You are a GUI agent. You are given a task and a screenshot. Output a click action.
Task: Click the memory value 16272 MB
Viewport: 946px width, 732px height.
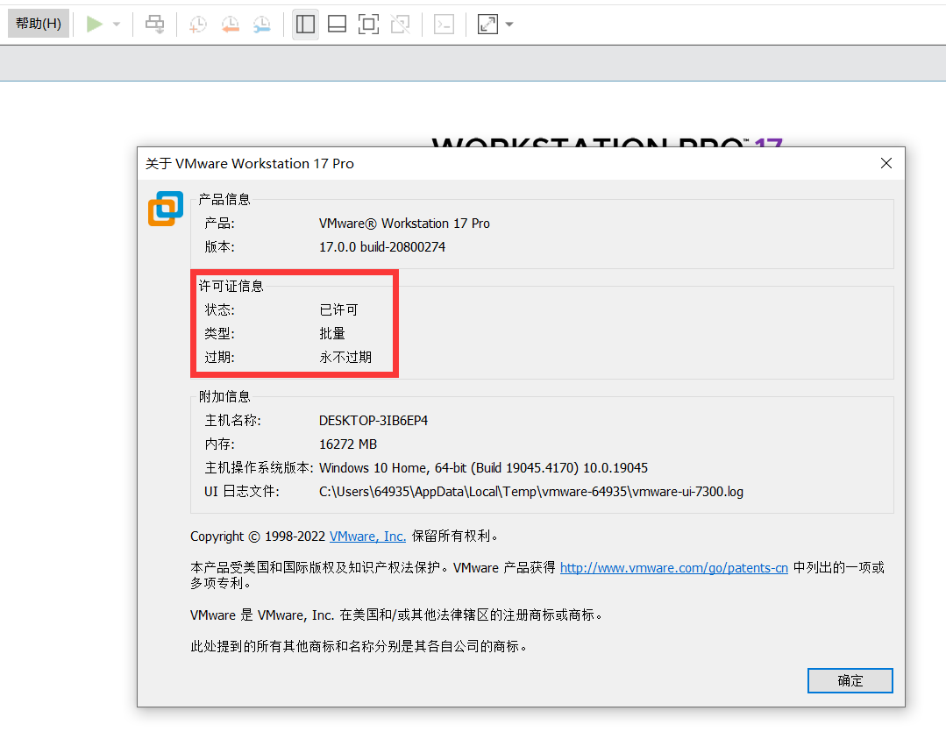pos(348,444)
